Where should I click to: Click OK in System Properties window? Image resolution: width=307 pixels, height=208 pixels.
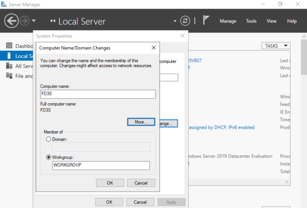click(109, 202)
